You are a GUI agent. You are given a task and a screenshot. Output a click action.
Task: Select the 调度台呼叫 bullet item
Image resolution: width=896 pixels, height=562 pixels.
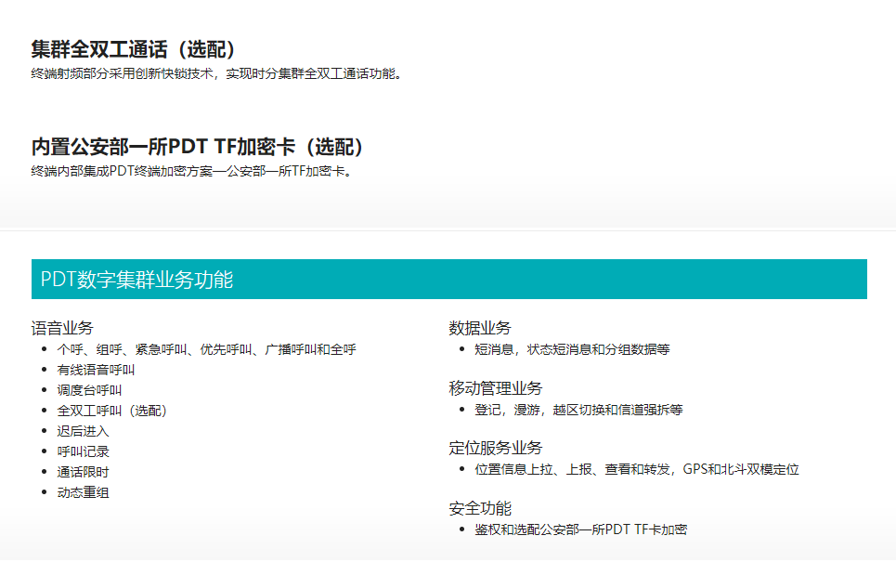89,390
